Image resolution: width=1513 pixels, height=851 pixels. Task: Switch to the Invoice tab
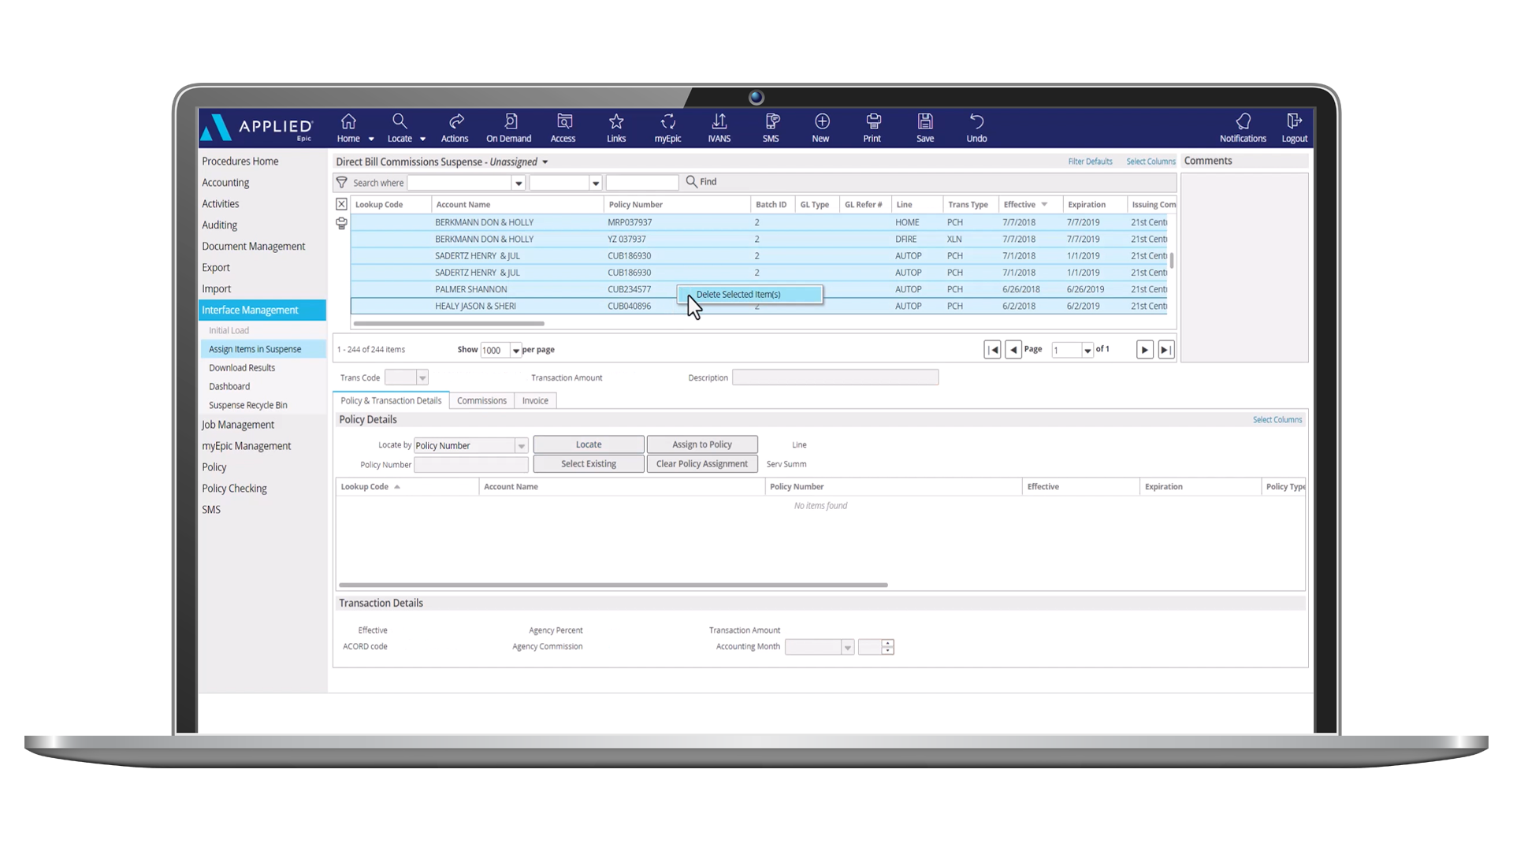535,401
